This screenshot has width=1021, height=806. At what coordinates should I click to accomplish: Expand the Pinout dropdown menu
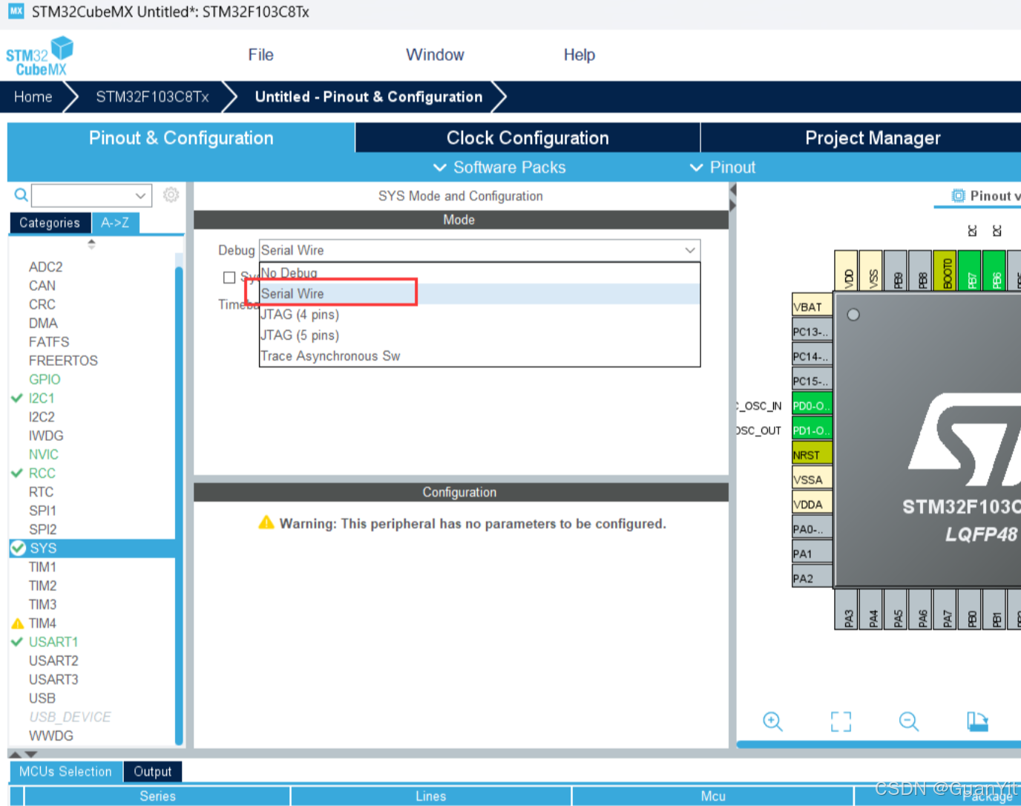pyautogui.click(x=723, y=168)
